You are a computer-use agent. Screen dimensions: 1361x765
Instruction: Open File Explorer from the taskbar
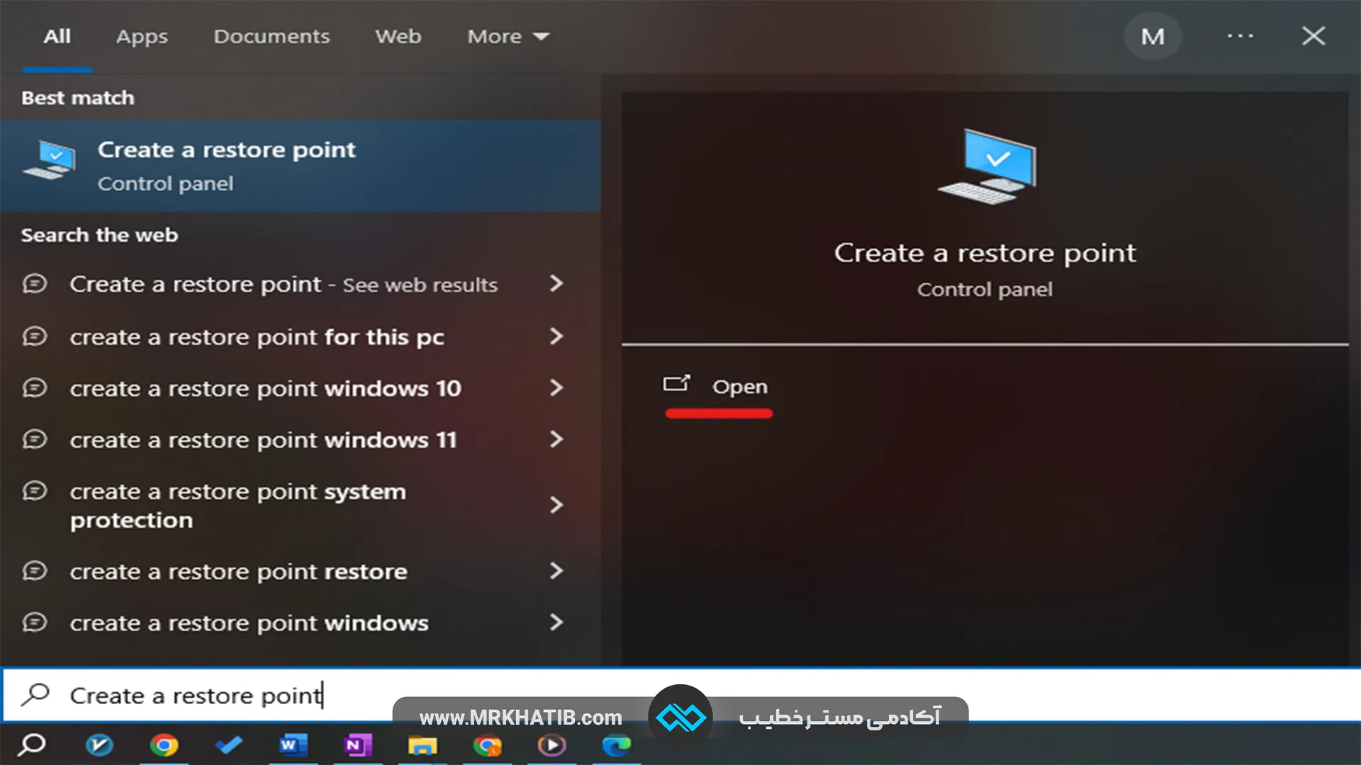pos(423,745)
